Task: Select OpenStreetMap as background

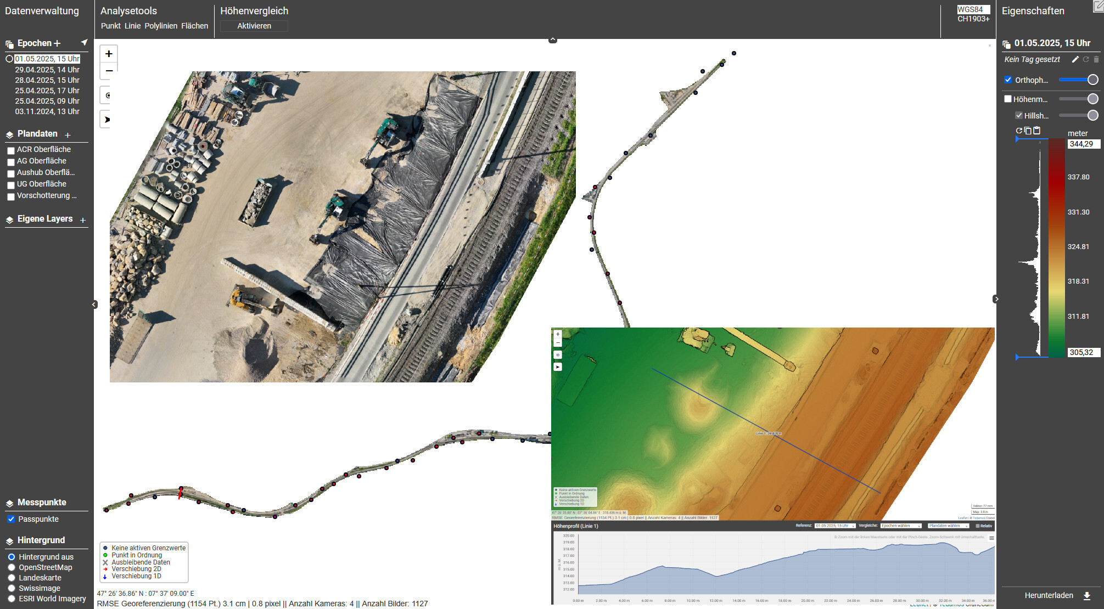Action: [12, 567]
